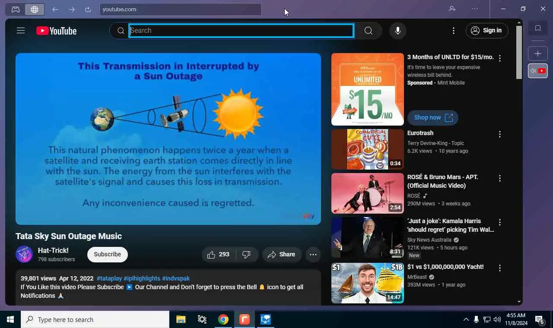The height and width of the screenshot is (328, 553).
Task: Click the magnifier search button
Action: [368, 31]
